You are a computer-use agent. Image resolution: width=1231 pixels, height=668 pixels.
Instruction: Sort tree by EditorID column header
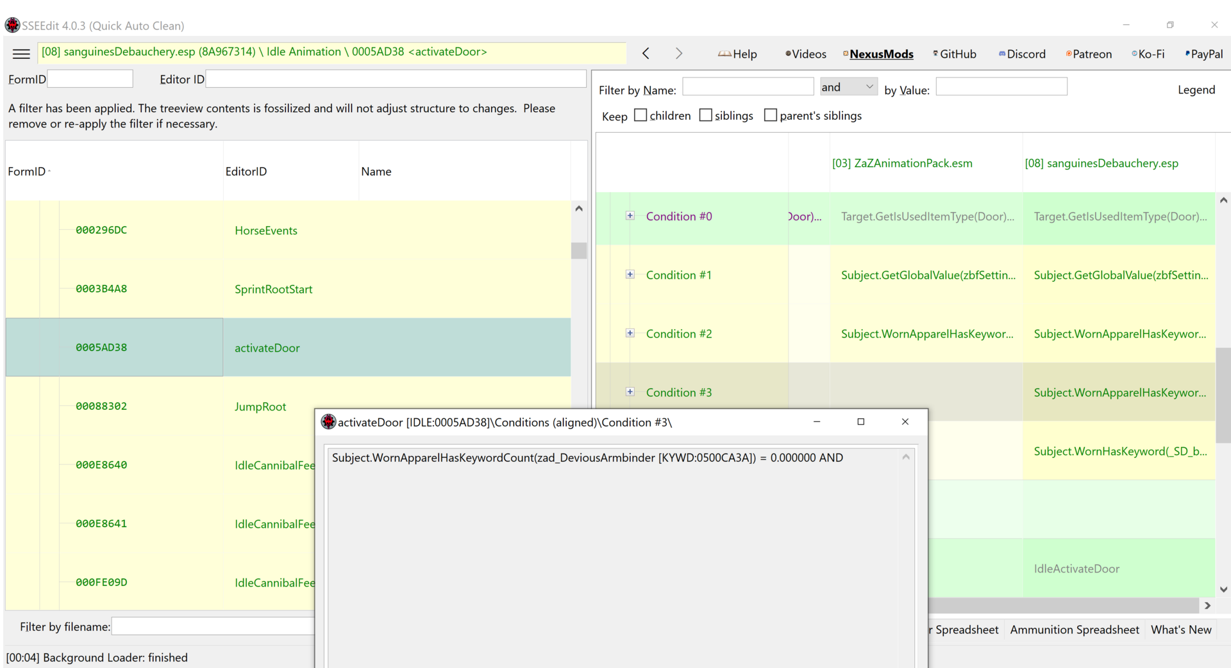point(290,171)
